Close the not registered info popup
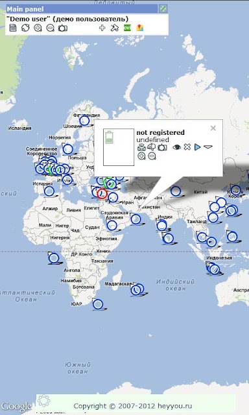 213,128
